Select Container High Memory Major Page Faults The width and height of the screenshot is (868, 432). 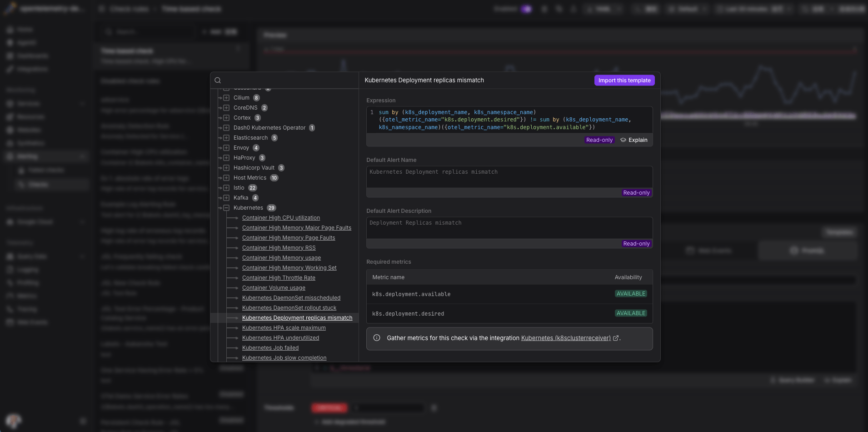pyautogui.click(x=297, y=228)
